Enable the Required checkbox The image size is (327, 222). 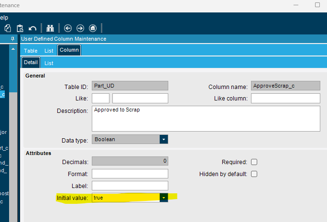click(254, 162)
